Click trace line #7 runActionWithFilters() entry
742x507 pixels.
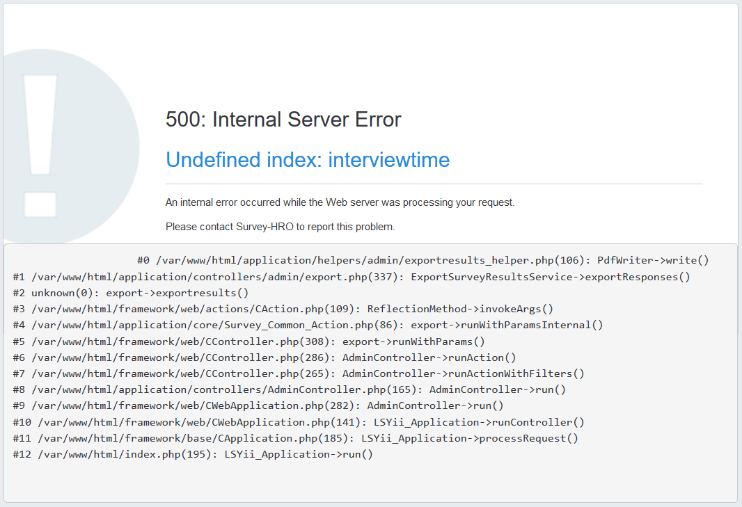[299, 373]
